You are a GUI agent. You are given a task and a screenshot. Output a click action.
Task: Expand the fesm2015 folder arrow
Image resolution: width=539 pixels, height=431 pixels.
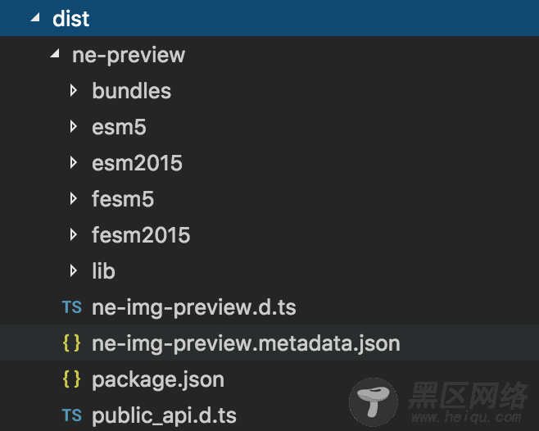[73, 234]
